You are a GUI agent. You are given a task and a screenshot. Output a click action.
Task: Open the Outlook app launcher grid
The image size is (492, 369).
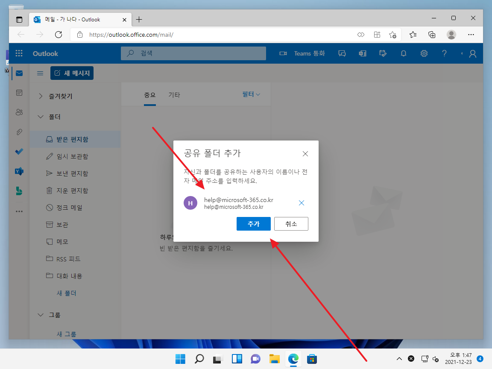[x=19, y=53]
